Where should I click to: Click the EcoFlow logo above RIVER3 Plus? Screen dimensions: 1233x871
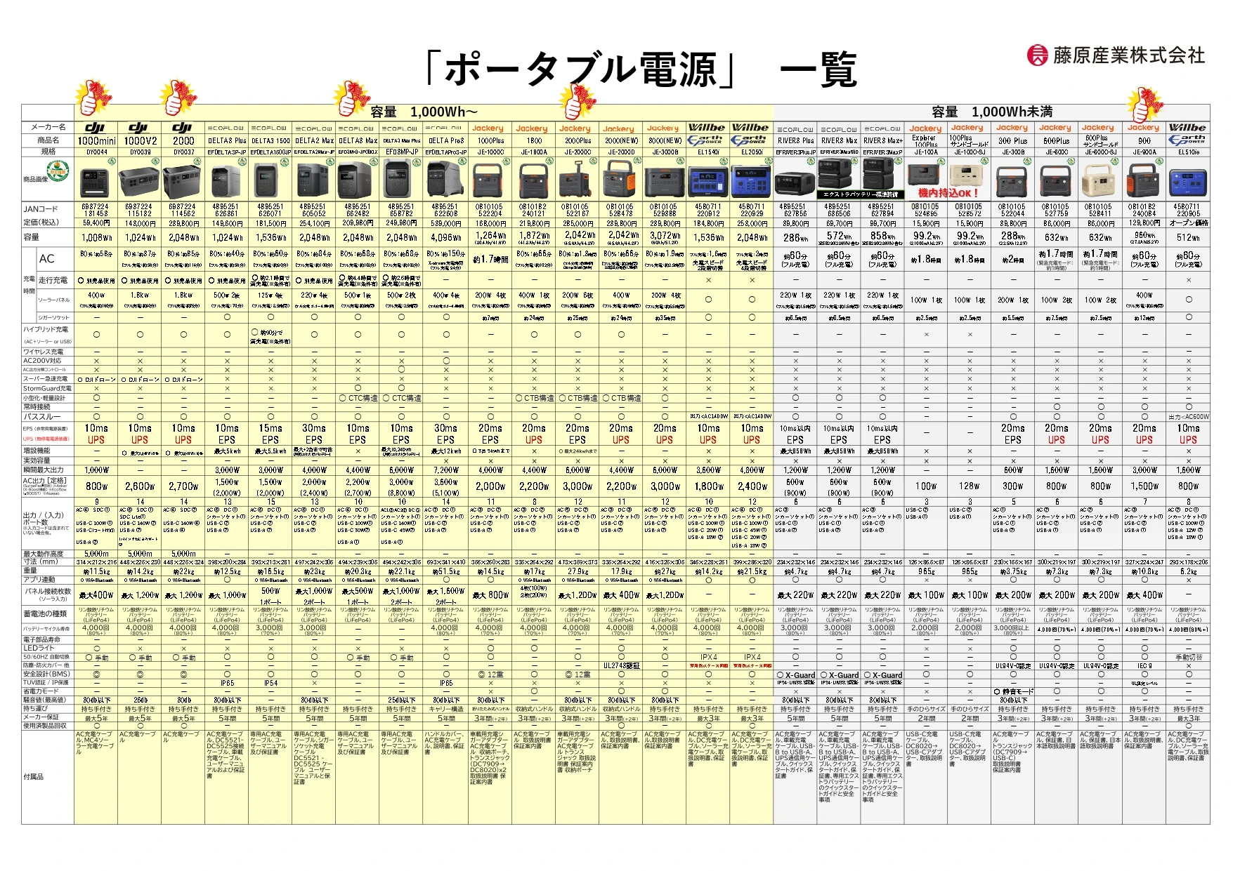[x=795, y=129]
